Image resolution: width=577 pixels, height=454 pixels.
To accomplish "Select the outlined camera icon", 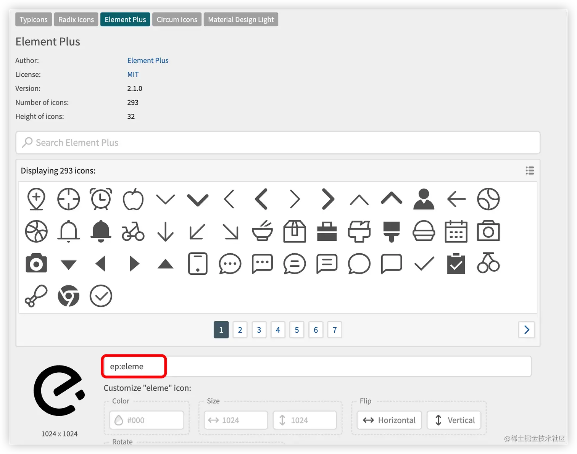I will pos(488,231).
